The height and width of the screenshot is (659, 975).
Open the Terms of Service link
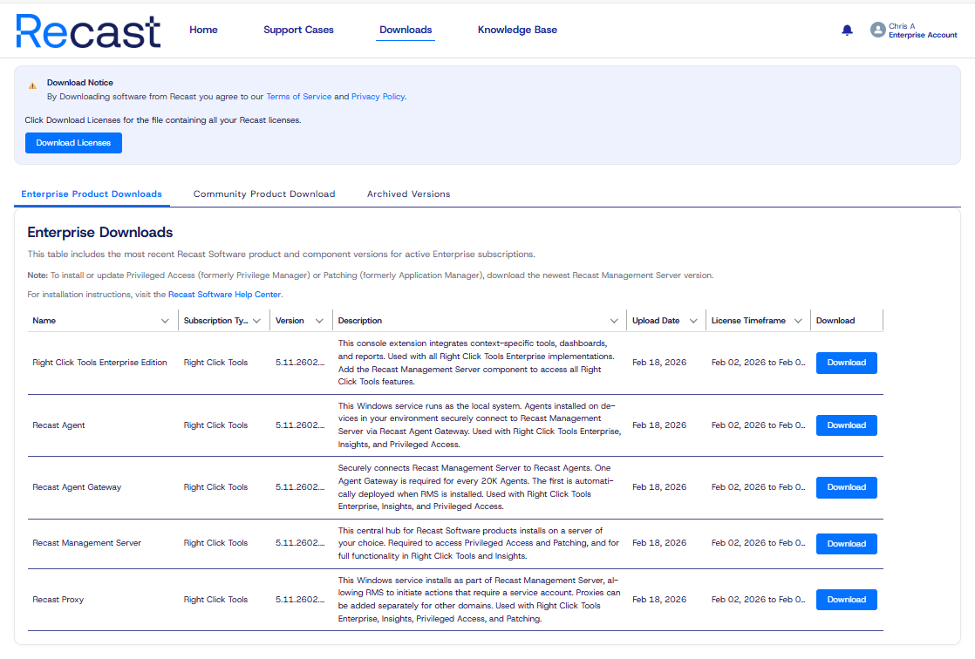pos(299,96)
